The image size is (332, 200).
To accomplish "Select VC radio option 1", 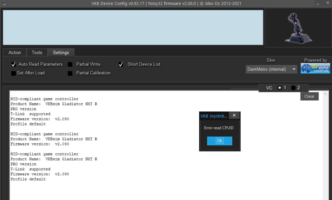I will tap(280, 88).
